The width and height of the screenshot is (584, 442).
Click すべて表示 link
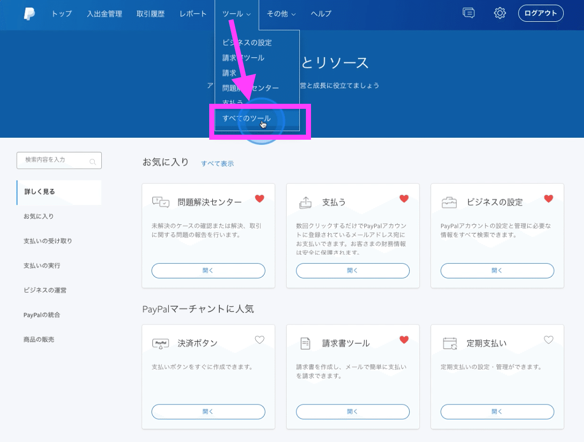click(217, 164)
